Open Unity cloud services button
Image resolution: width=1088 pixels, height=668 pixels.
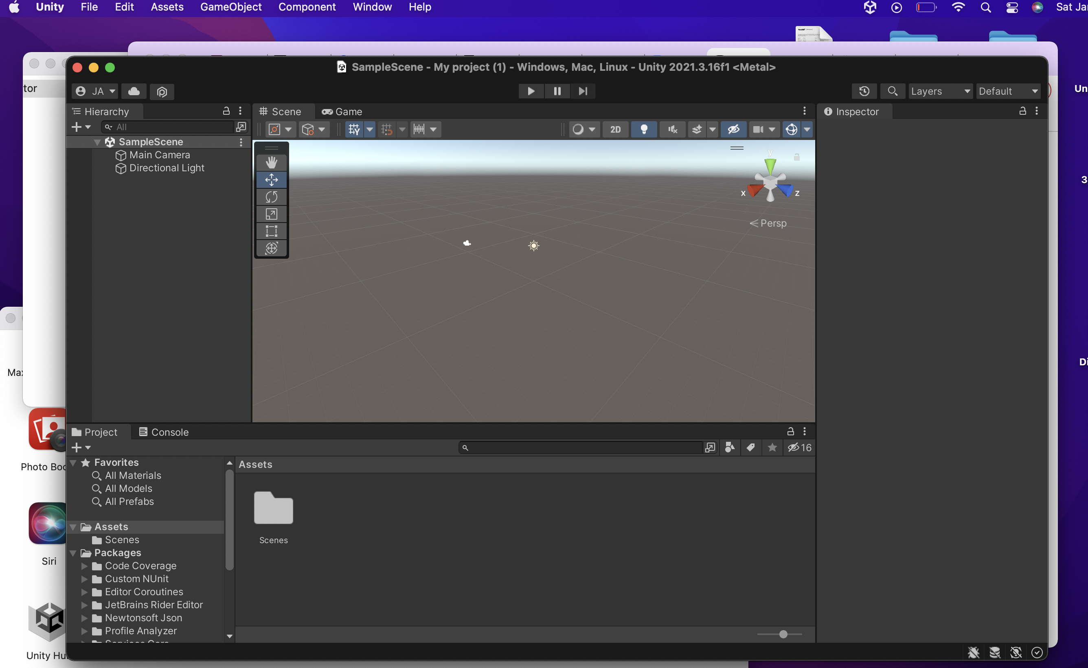click(134, 92)
